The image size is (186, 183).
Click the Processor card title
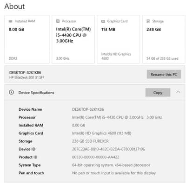[69, 21]
